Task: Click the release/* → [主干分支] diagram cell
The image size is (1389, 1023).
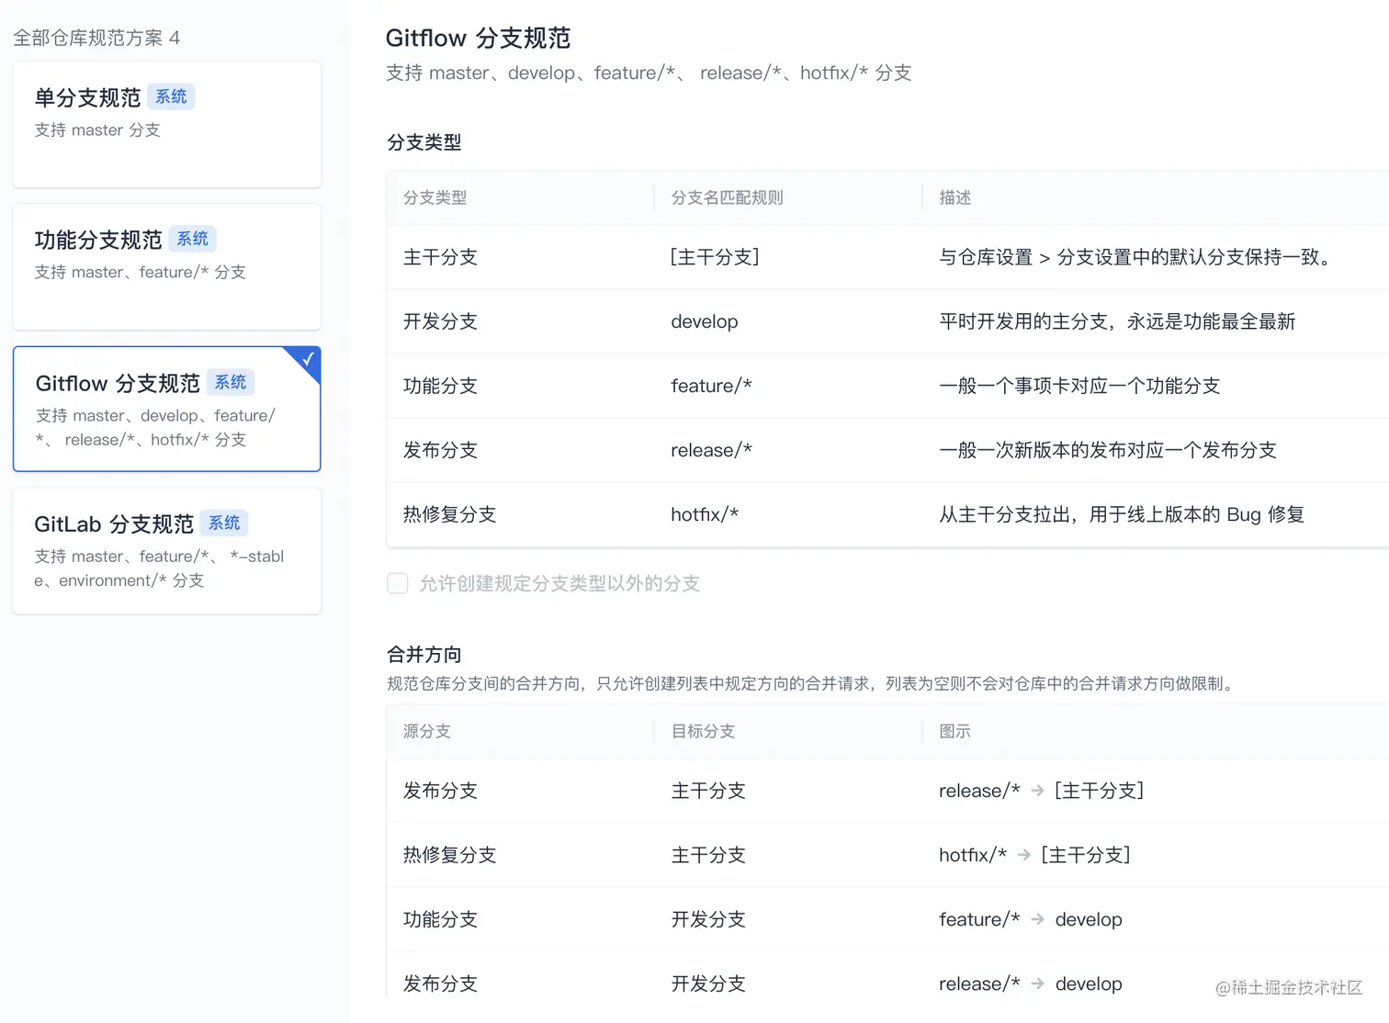Action: pos(1041,791)
